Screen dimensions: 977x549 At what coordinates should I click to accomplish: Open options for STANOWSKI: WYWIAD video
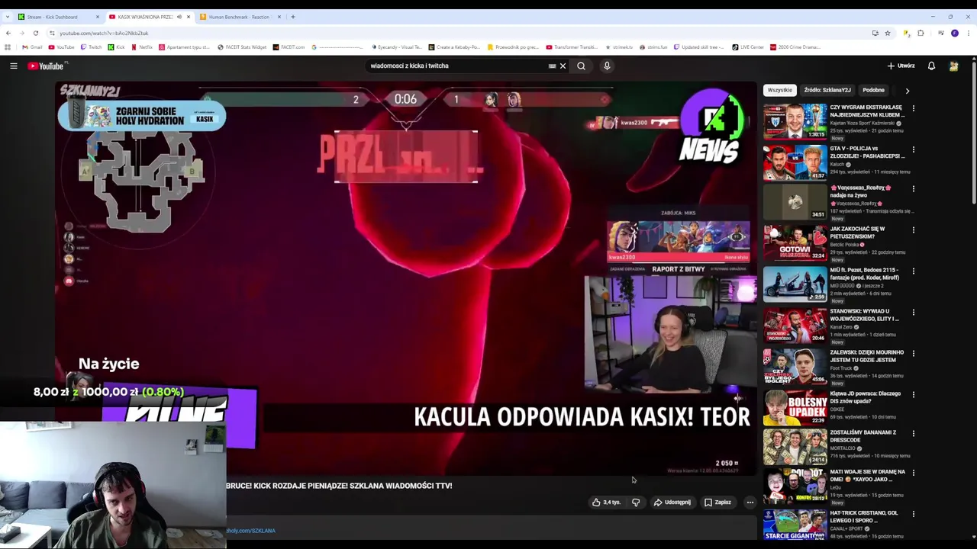pos(913,313)
